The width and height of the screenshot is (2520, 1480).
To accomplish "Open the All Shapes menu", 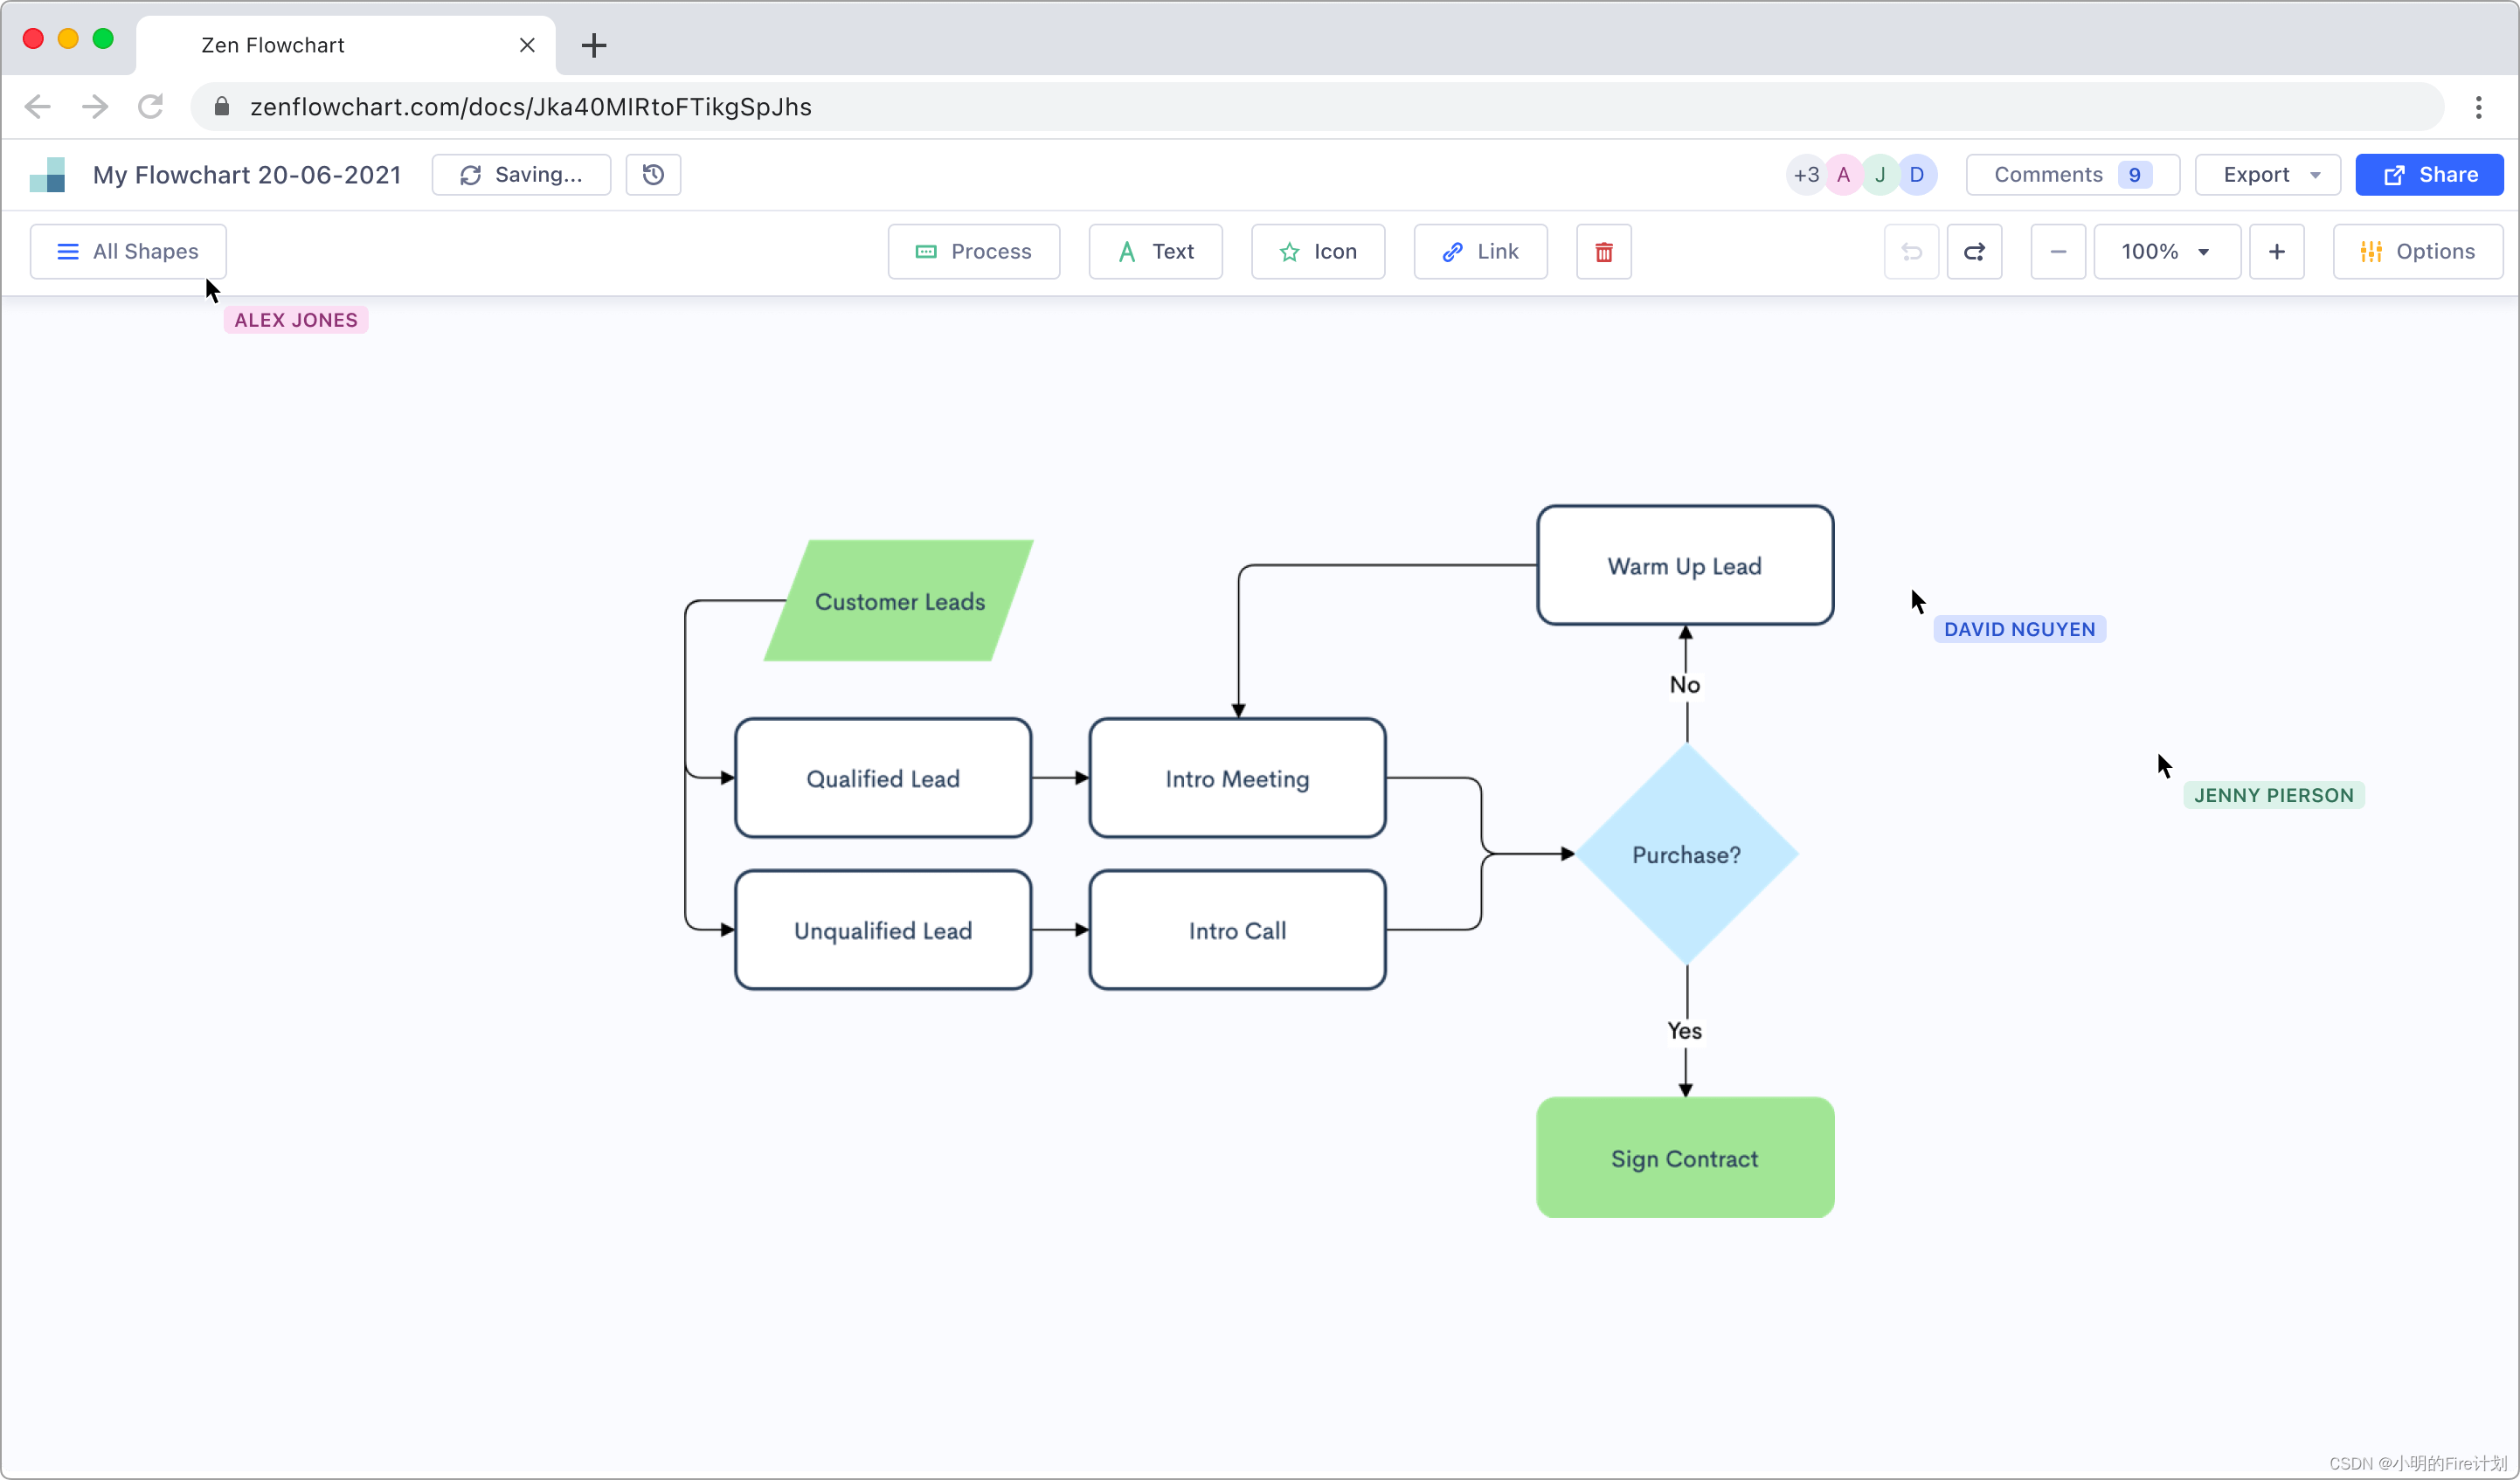I will tap(128, 252).
